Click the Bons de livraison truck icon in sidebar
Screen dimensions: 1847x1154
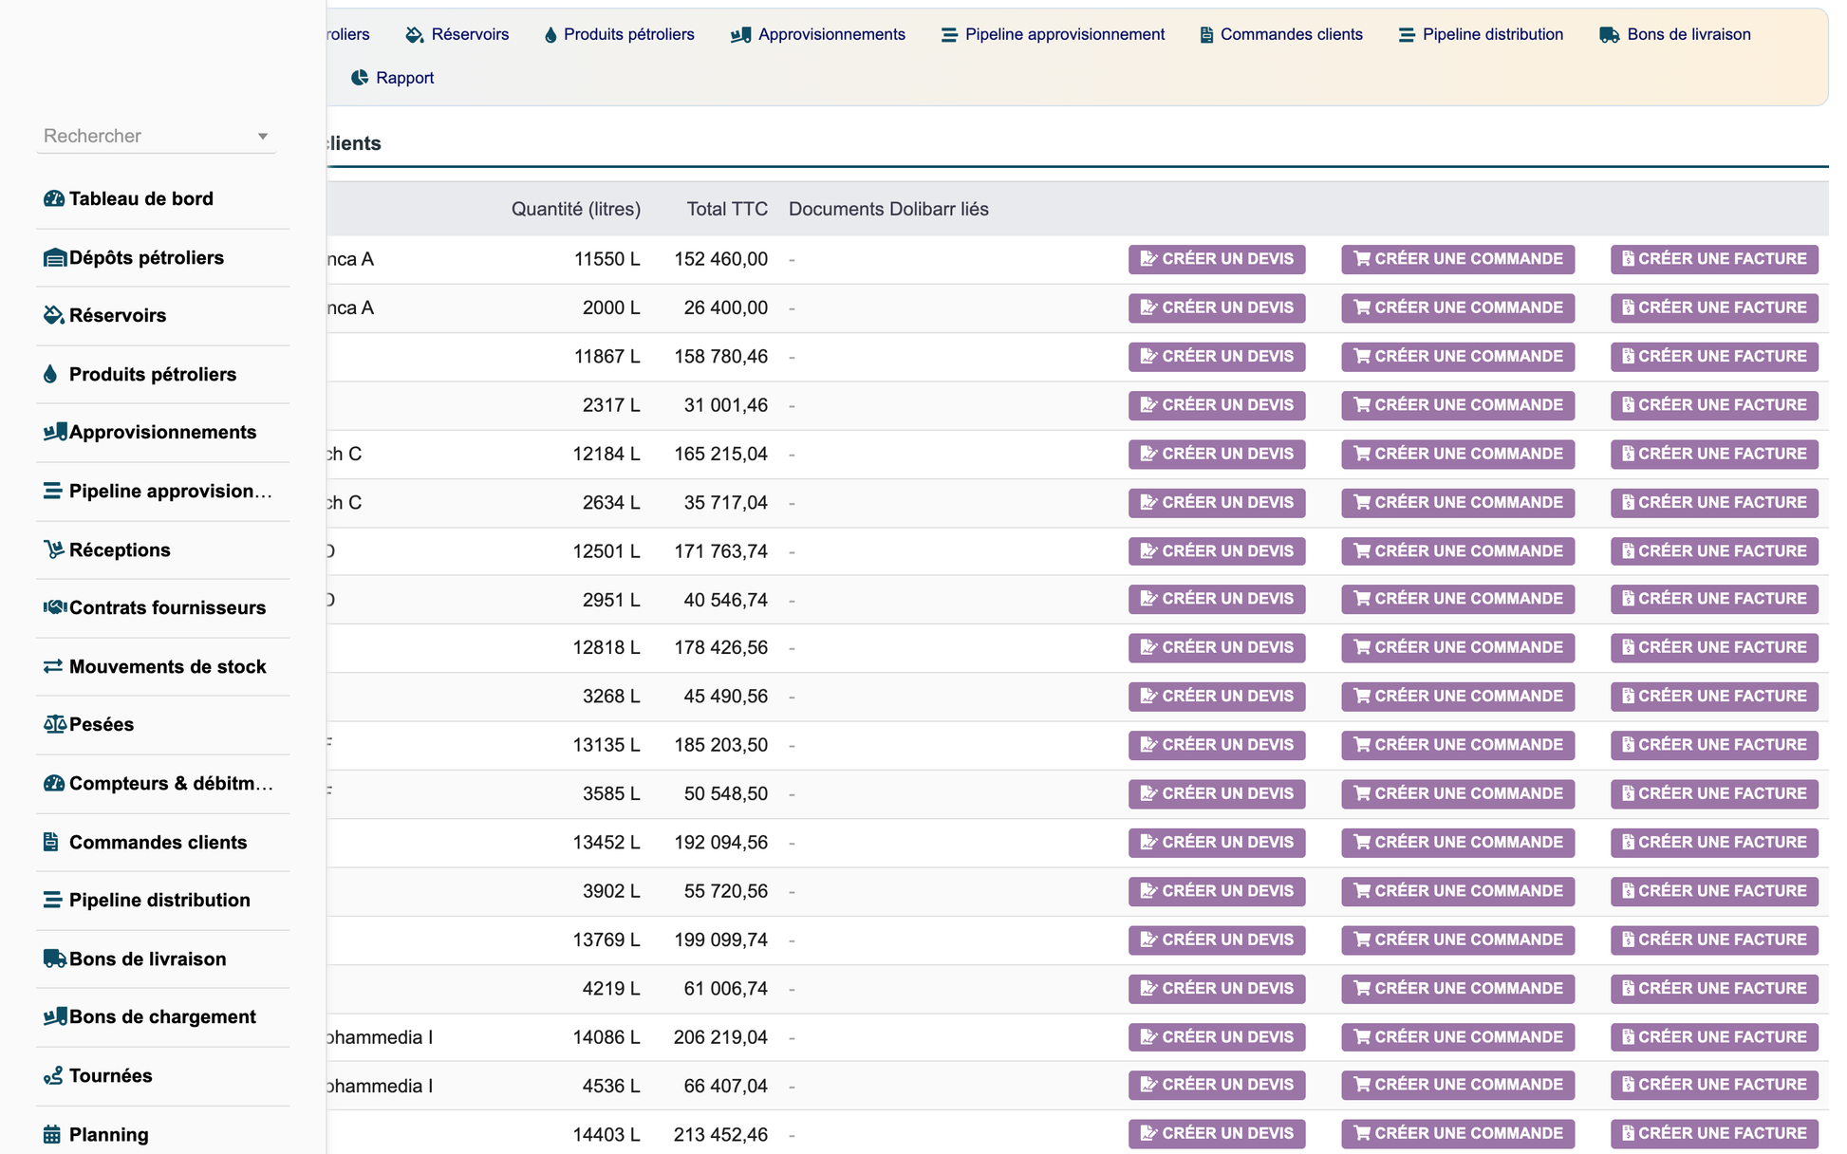click(x=54, y=959)
